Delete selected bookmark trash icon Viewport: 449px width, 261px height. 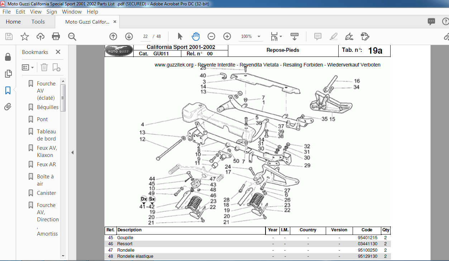(44, 67)
